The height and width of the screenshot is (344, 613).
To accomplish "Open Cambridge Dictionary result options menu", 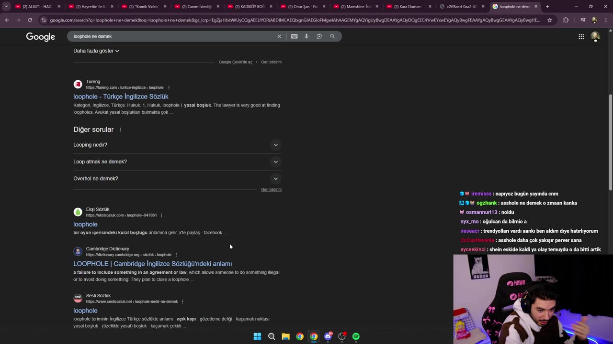I will 176,255.
